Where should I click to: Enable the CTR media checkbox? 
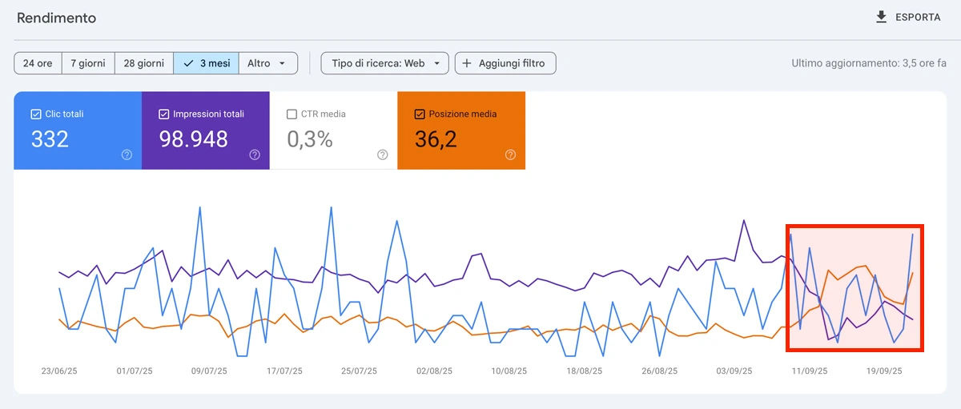292,114
